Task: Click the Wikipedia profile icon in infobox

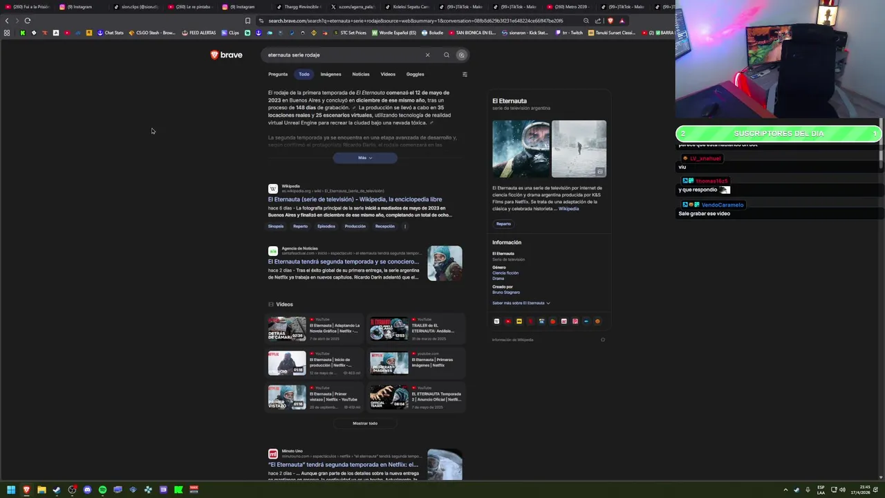Action: coord(496,321)
